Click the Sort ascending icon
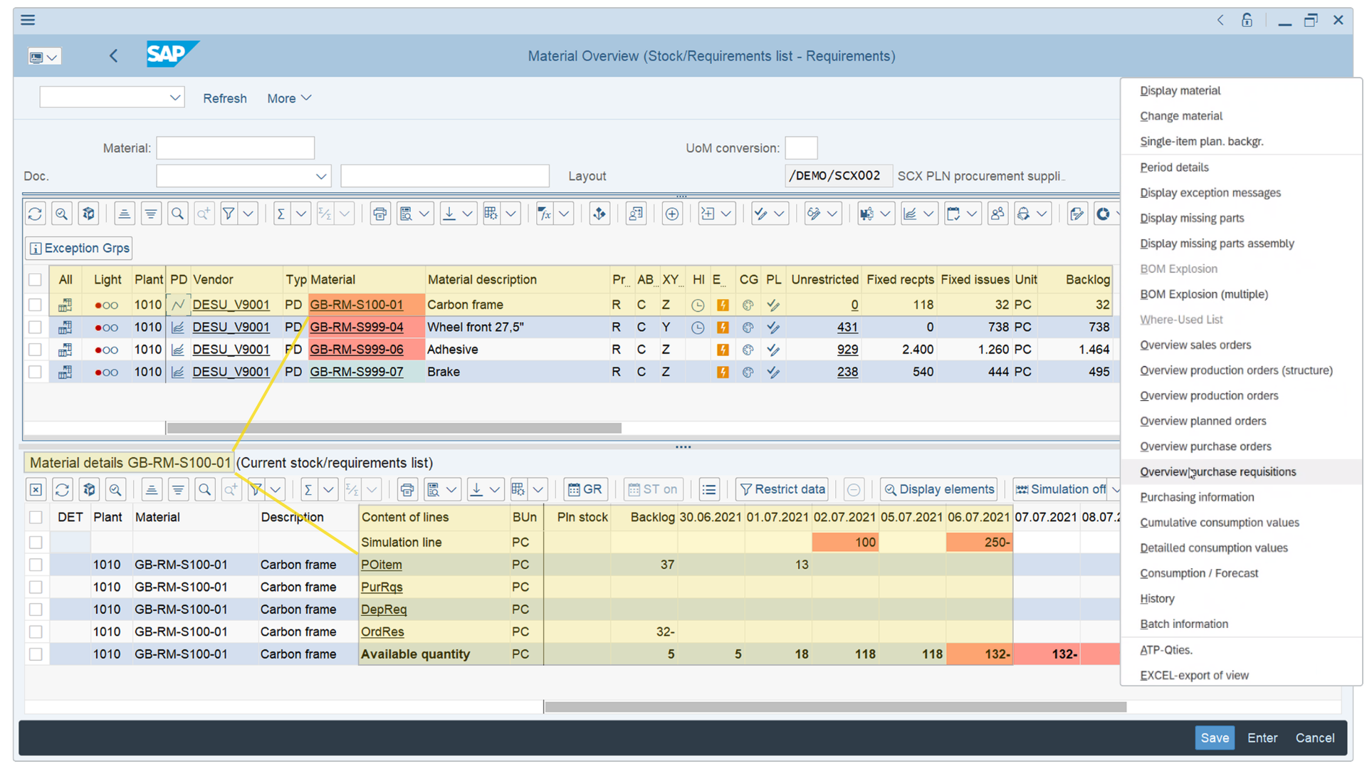Viewport: 1367px width, 769px height. coord(124,213)
